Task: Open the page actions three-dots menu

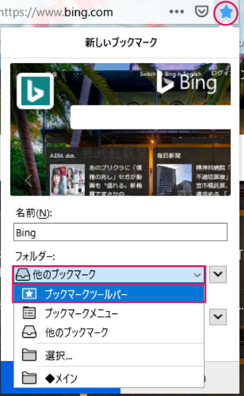Action: pos(176,12)
